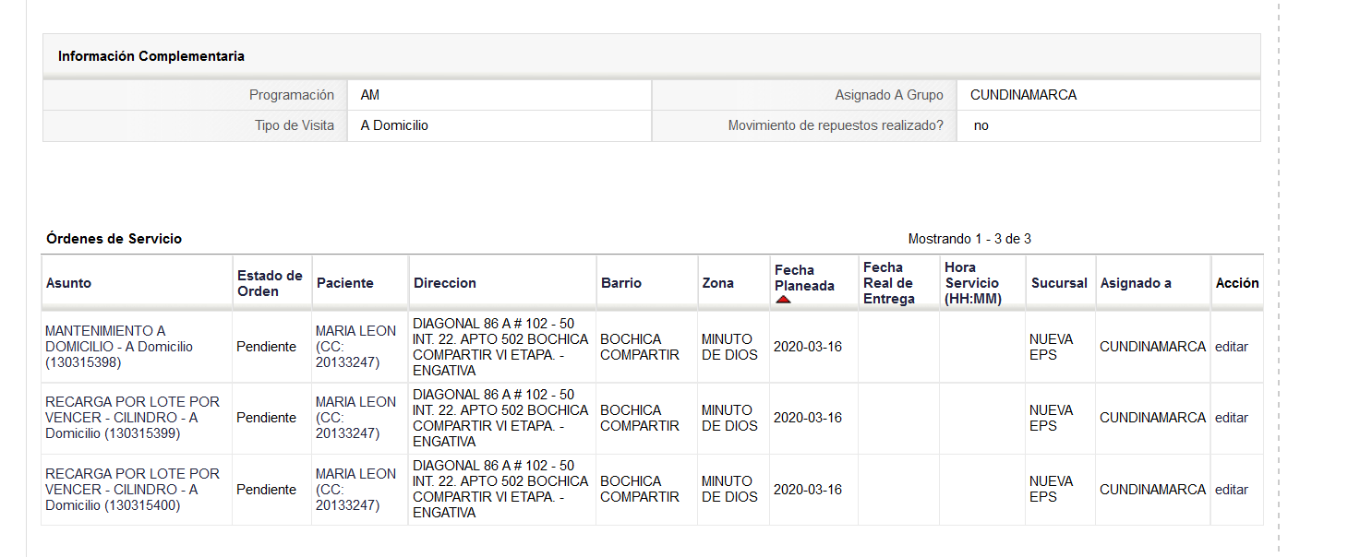Viewport: 1360px width, 557px height.
Task: Click editar for order 130315399
Action: [1232, 418]
